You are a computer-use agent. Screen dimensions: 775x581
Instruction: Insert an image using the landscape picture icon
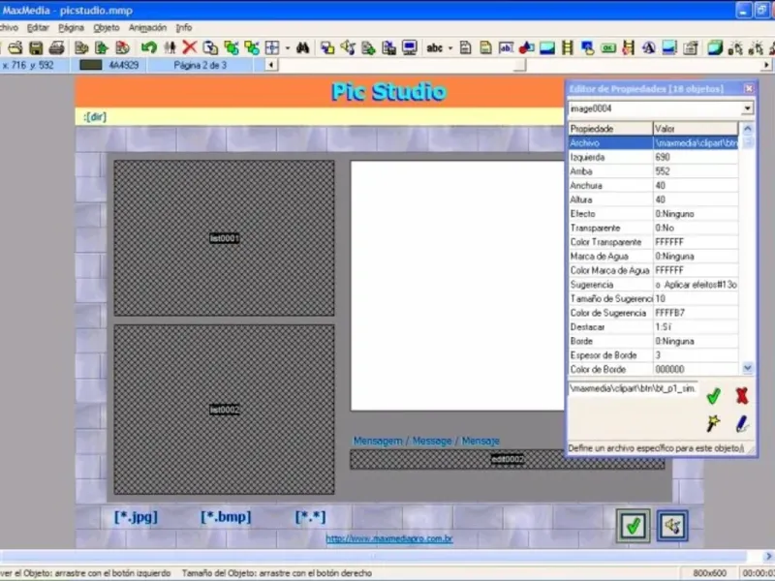(547, 47)
